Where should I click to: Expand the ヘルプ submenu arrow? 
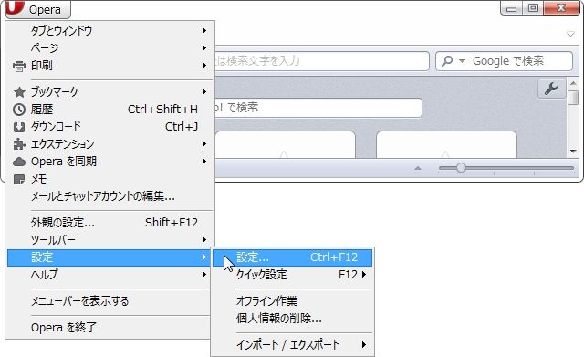pos(204,275)
